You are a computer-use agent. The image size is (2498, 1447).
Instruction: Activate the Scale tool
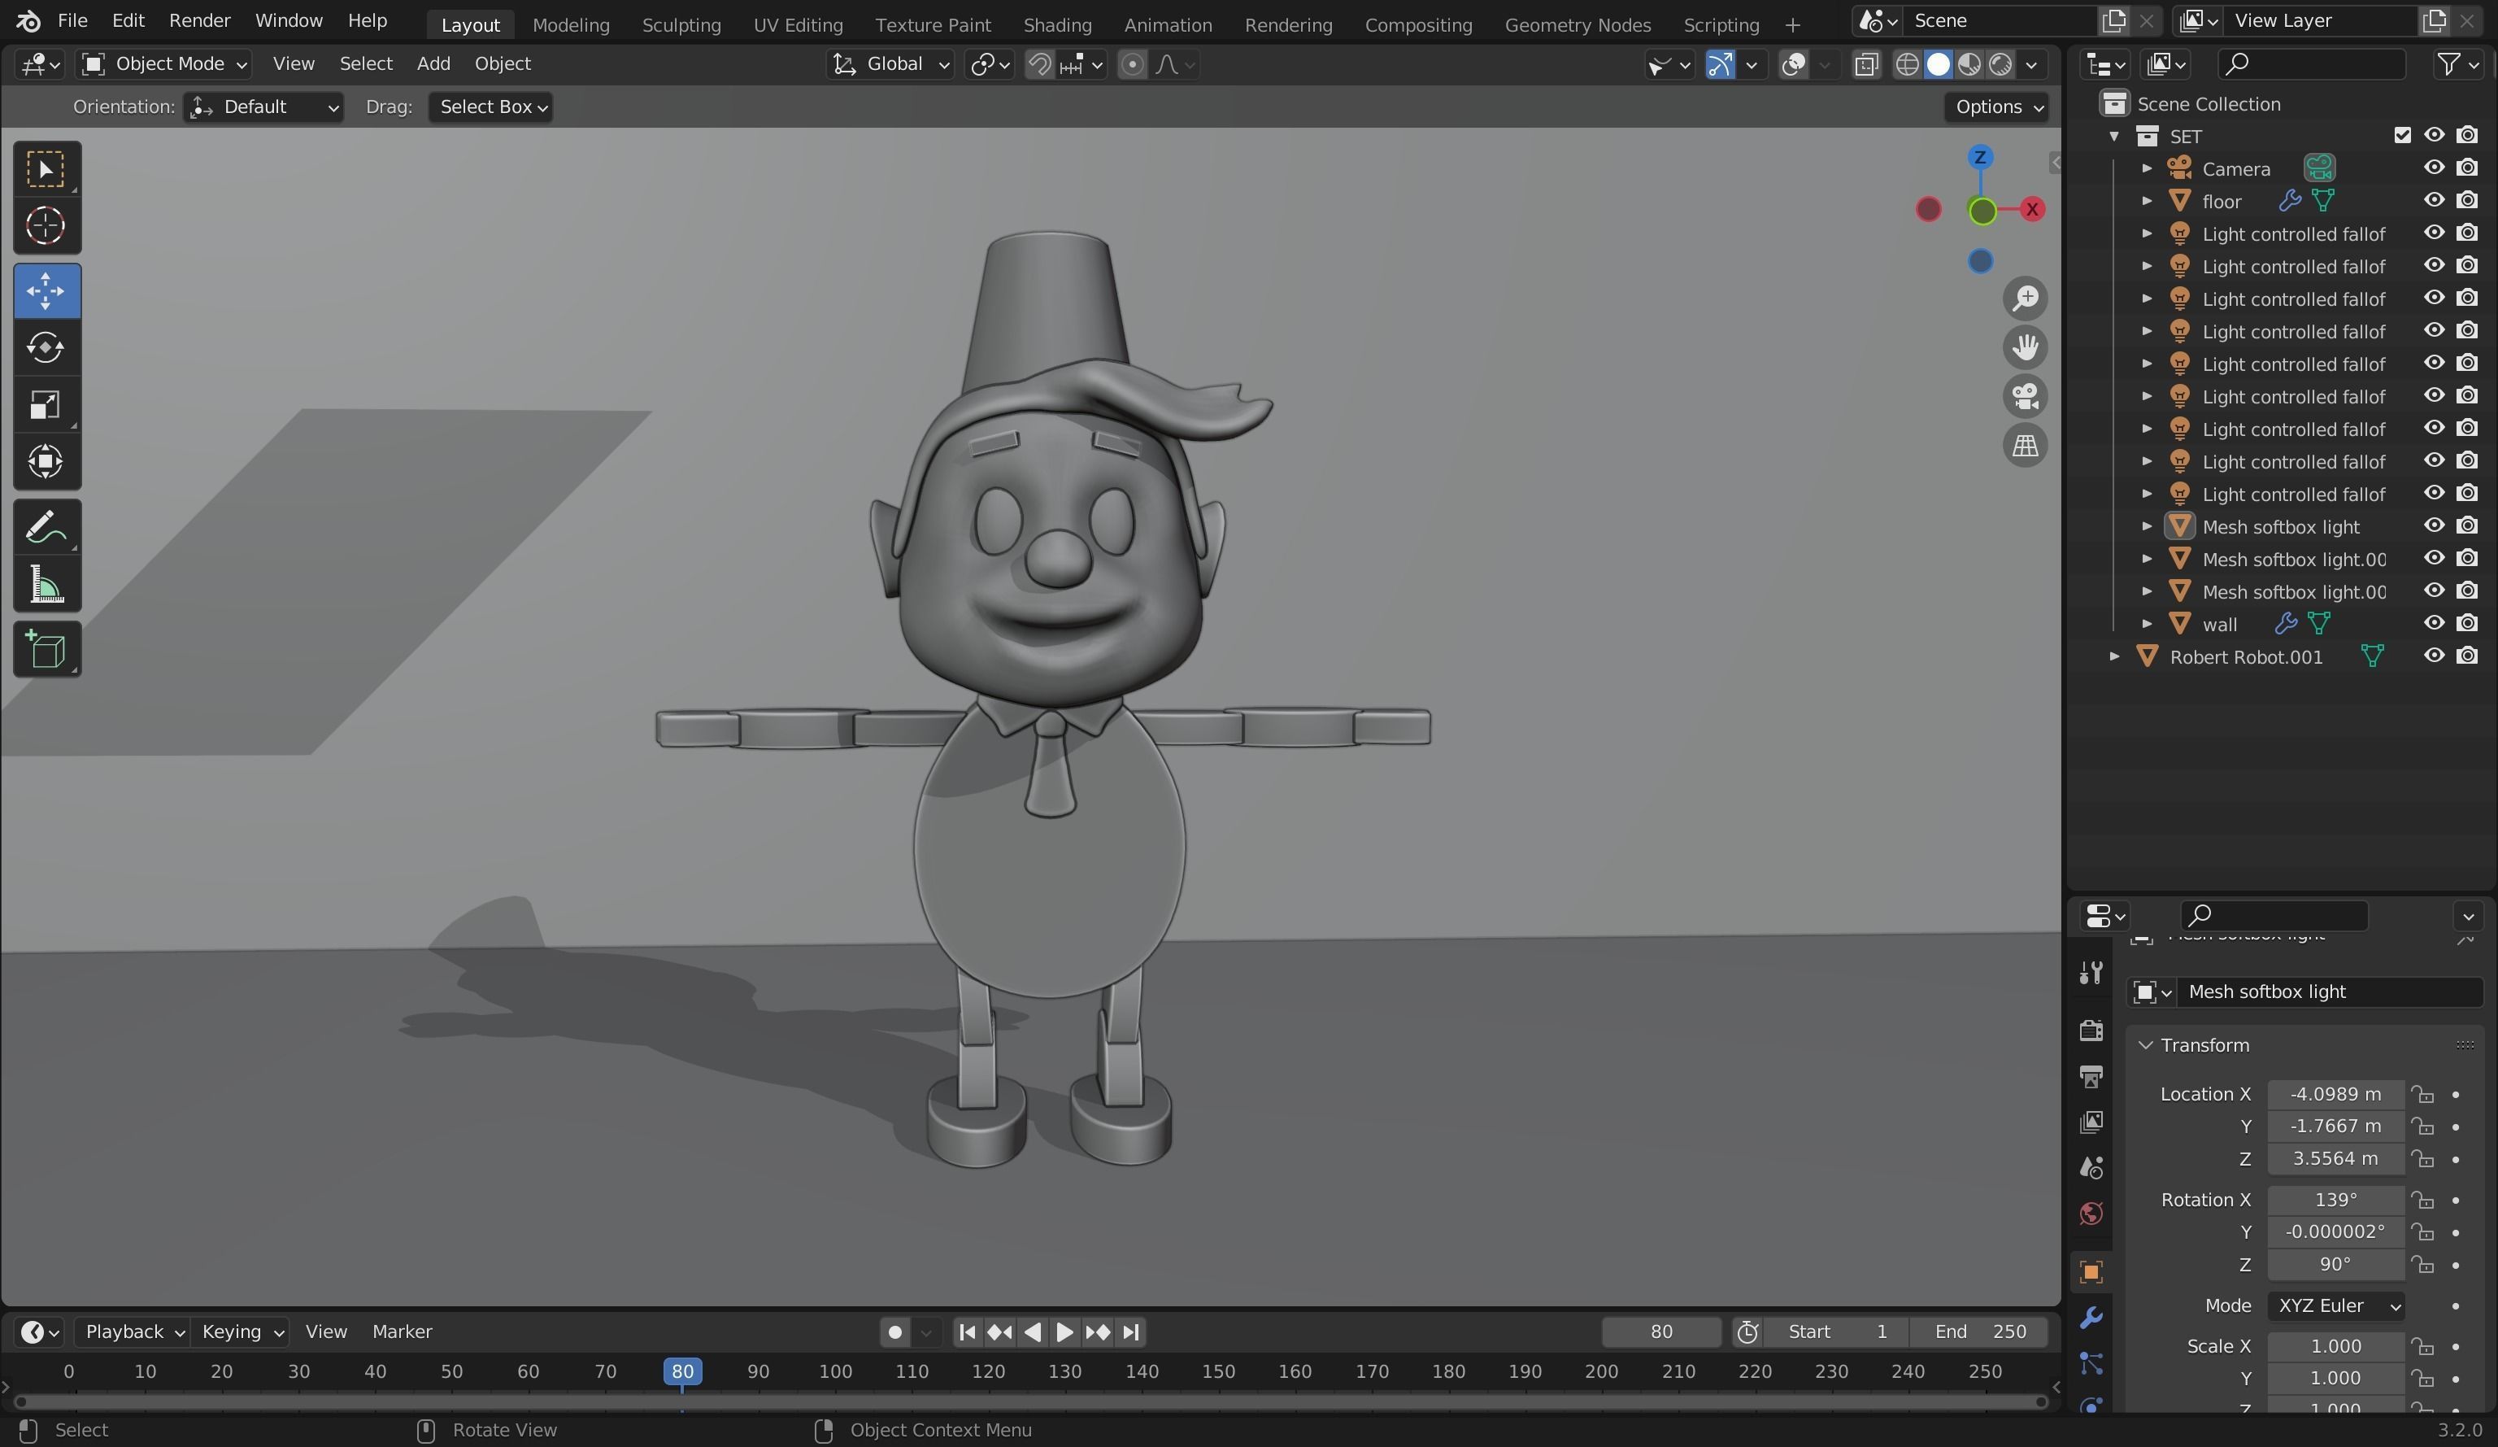46,404
